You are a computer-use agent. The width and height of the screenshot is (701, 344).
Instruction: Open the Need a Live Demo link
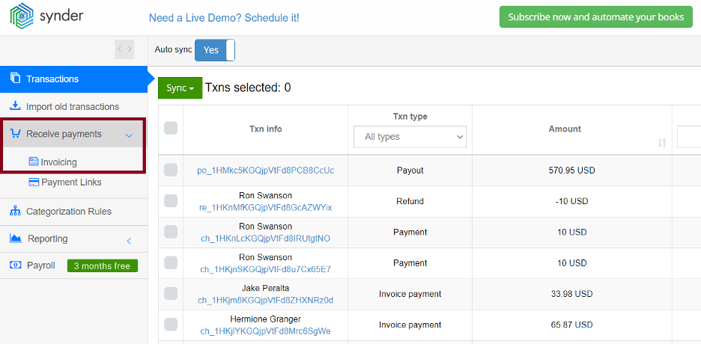(224, 18)
